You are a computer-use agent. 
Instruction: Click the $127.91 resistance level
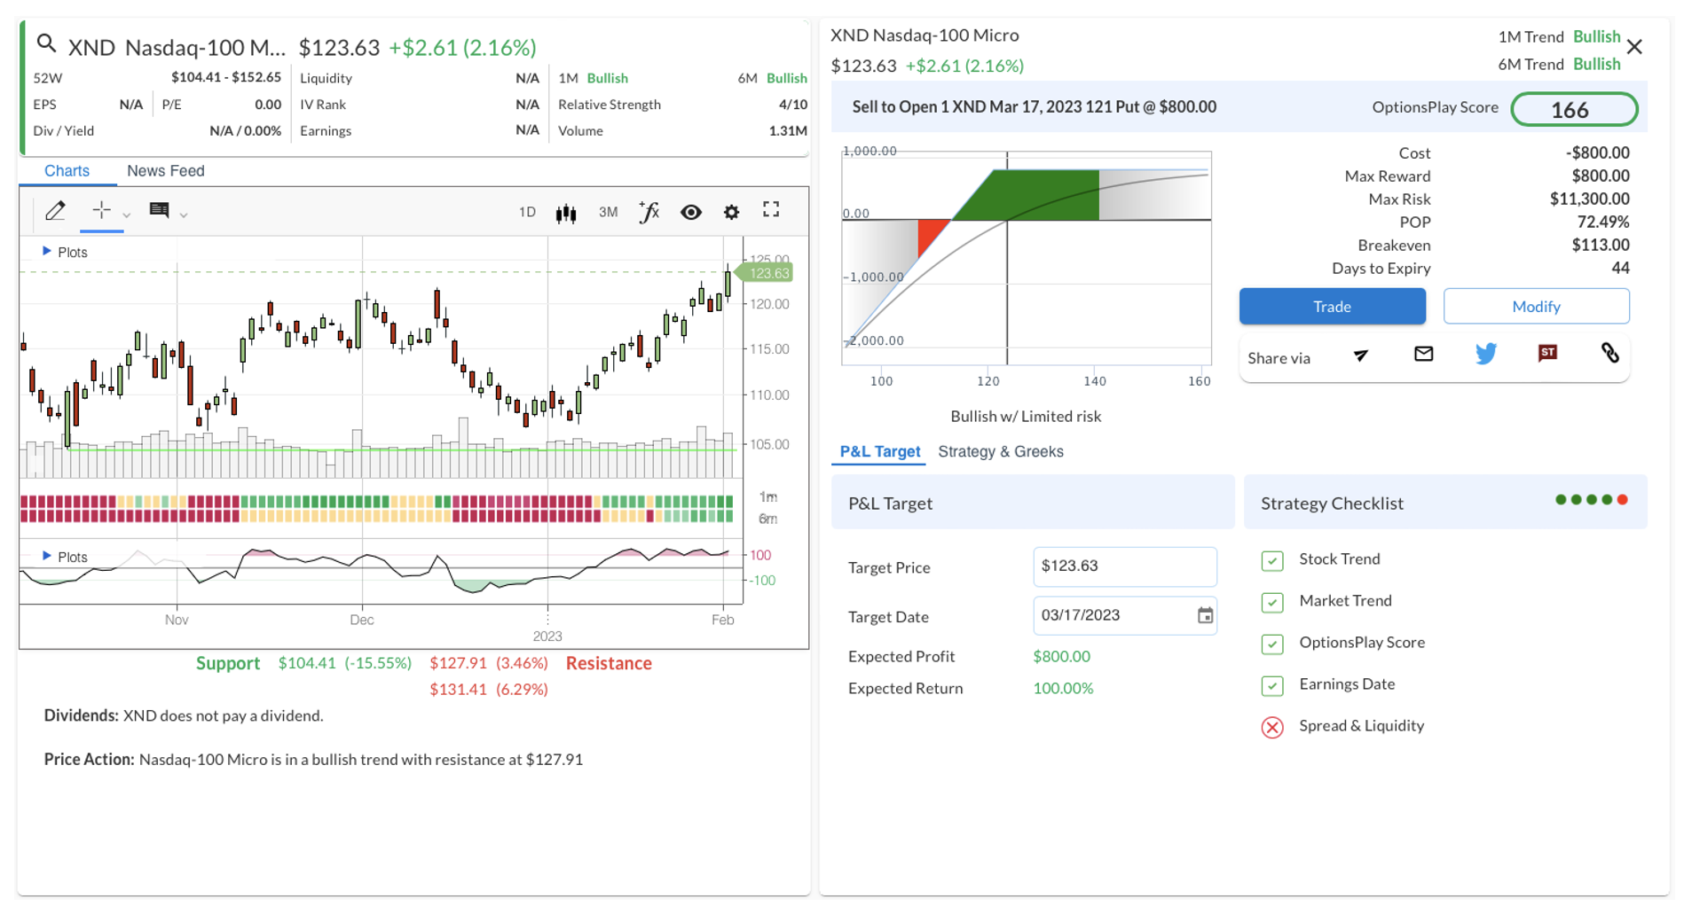458,663
